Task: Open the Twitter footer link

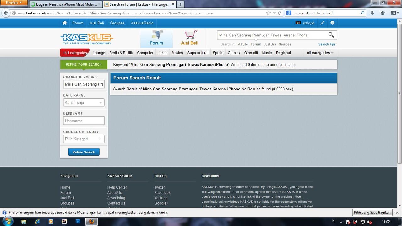Action: [160, 187]
